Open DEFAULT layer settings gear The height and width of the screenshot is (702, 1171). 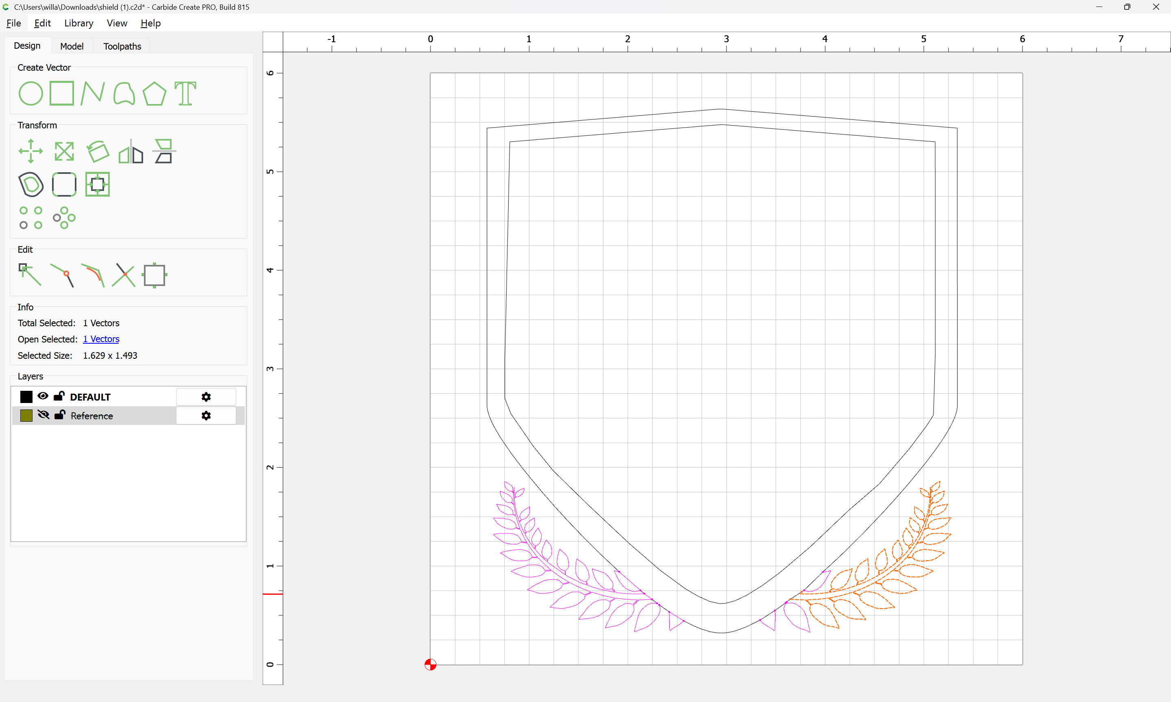[206, 397]
